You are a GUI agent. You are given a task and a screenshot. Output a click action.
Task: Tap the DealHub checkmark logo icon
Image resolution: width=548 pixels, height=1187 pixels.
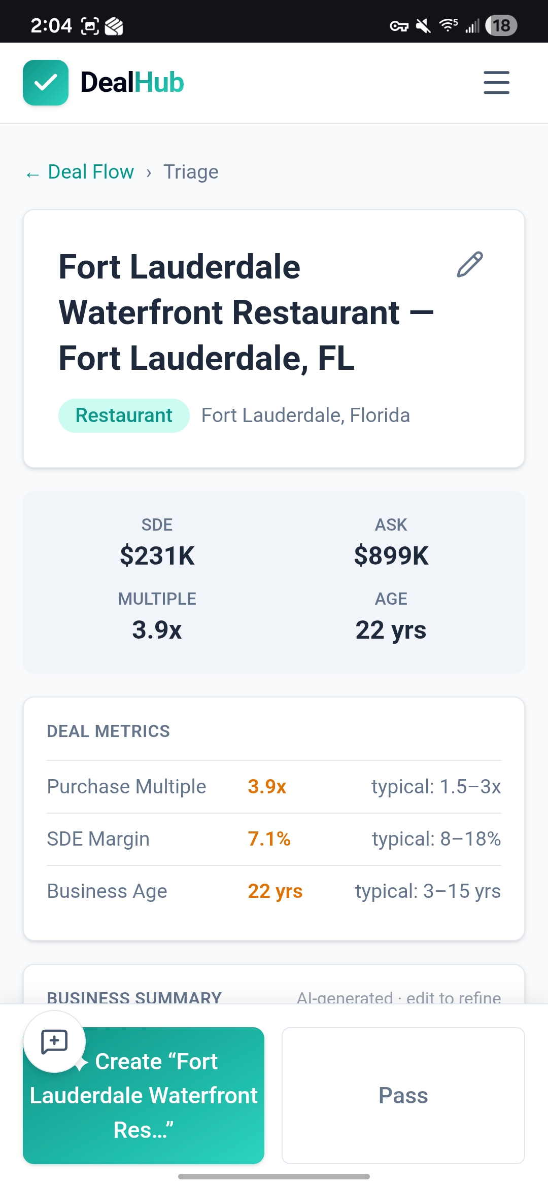[x=46, y=83]
